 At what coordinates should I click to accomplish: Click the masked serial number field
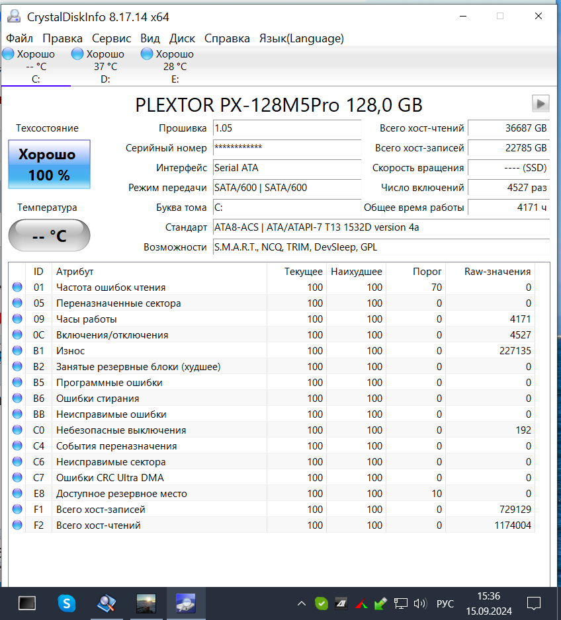(x=287, y=148)
